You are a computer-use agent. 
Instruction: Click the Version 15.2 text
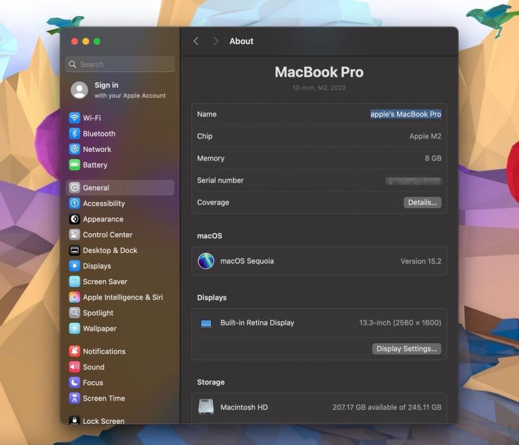tap(420, 261)
